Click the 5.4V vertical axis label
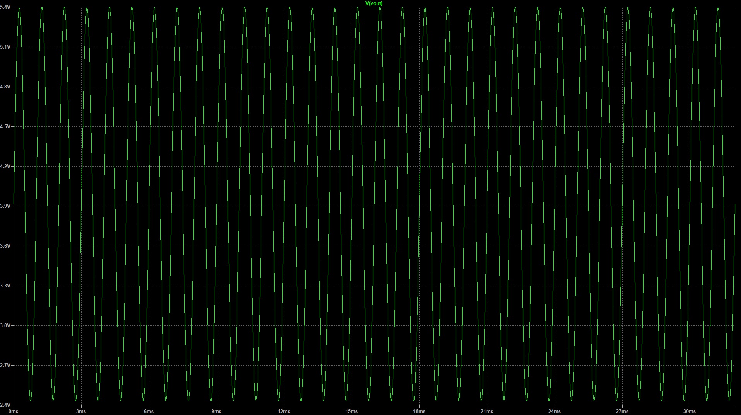The width and height of the screenshot is (741, 415). (5, 7)
